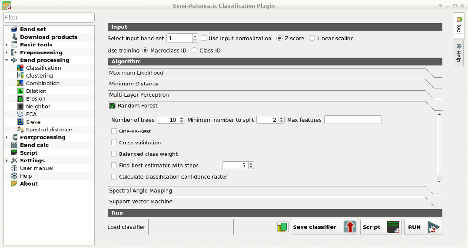Click the About icon in sidebar
The width and height of the screenshot is (468, 248).
tap(14, 184)
